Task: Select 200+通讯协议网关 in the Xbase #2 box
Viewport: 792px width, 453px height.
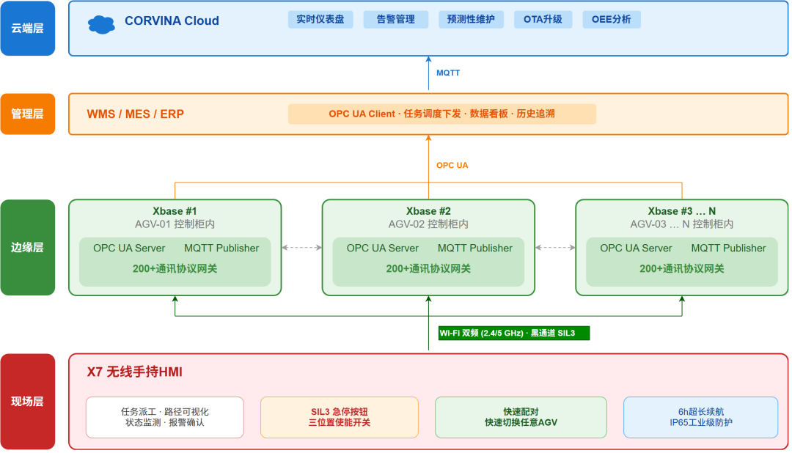Action: coord(428,269)
